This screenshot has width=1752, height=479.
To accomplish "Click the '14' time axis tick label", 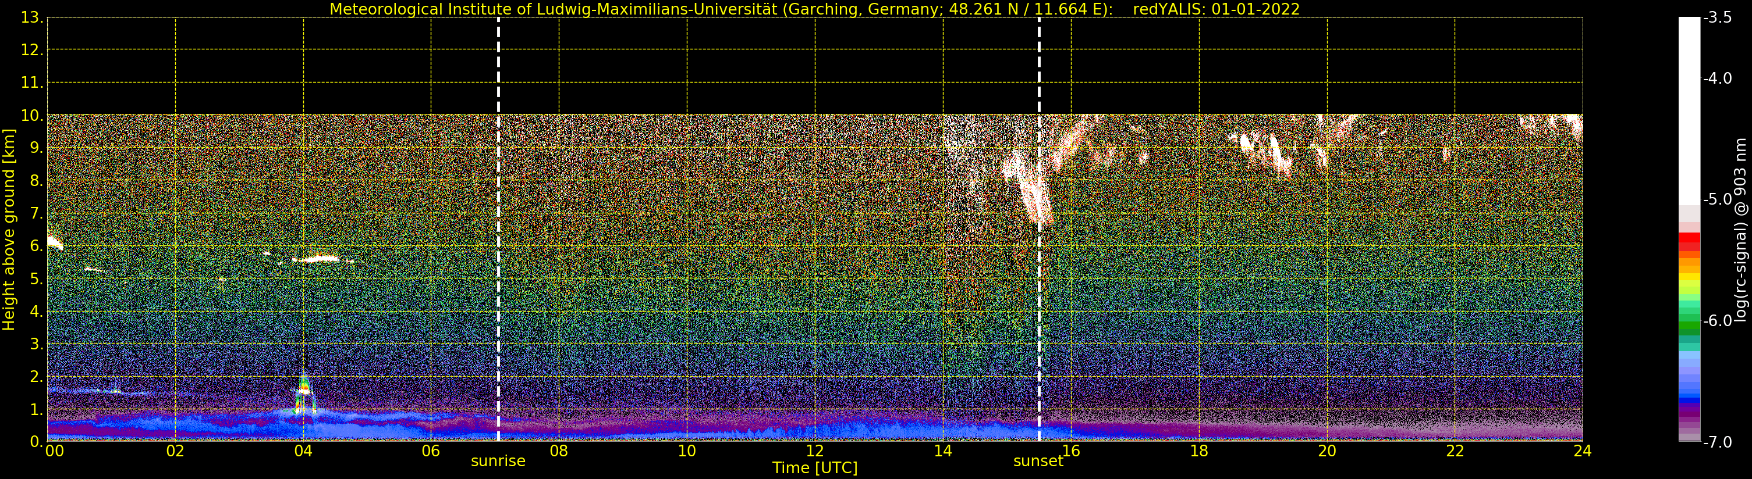I will [943, 451].
